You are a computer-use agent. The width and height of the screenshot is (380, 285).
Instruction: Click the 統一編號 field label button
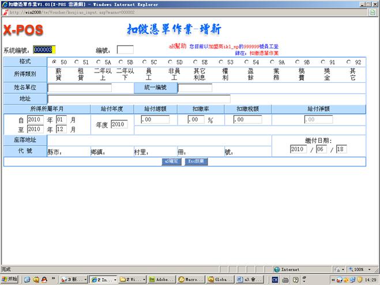click(x=155, y=88)
